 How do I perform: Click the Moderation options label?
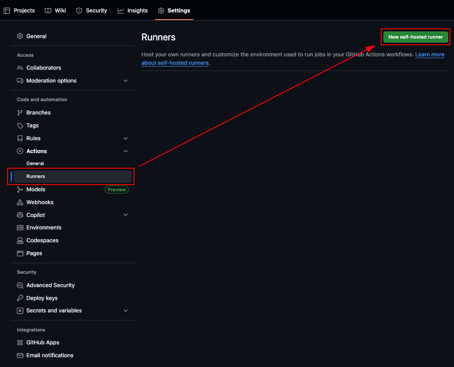[51, 81]
